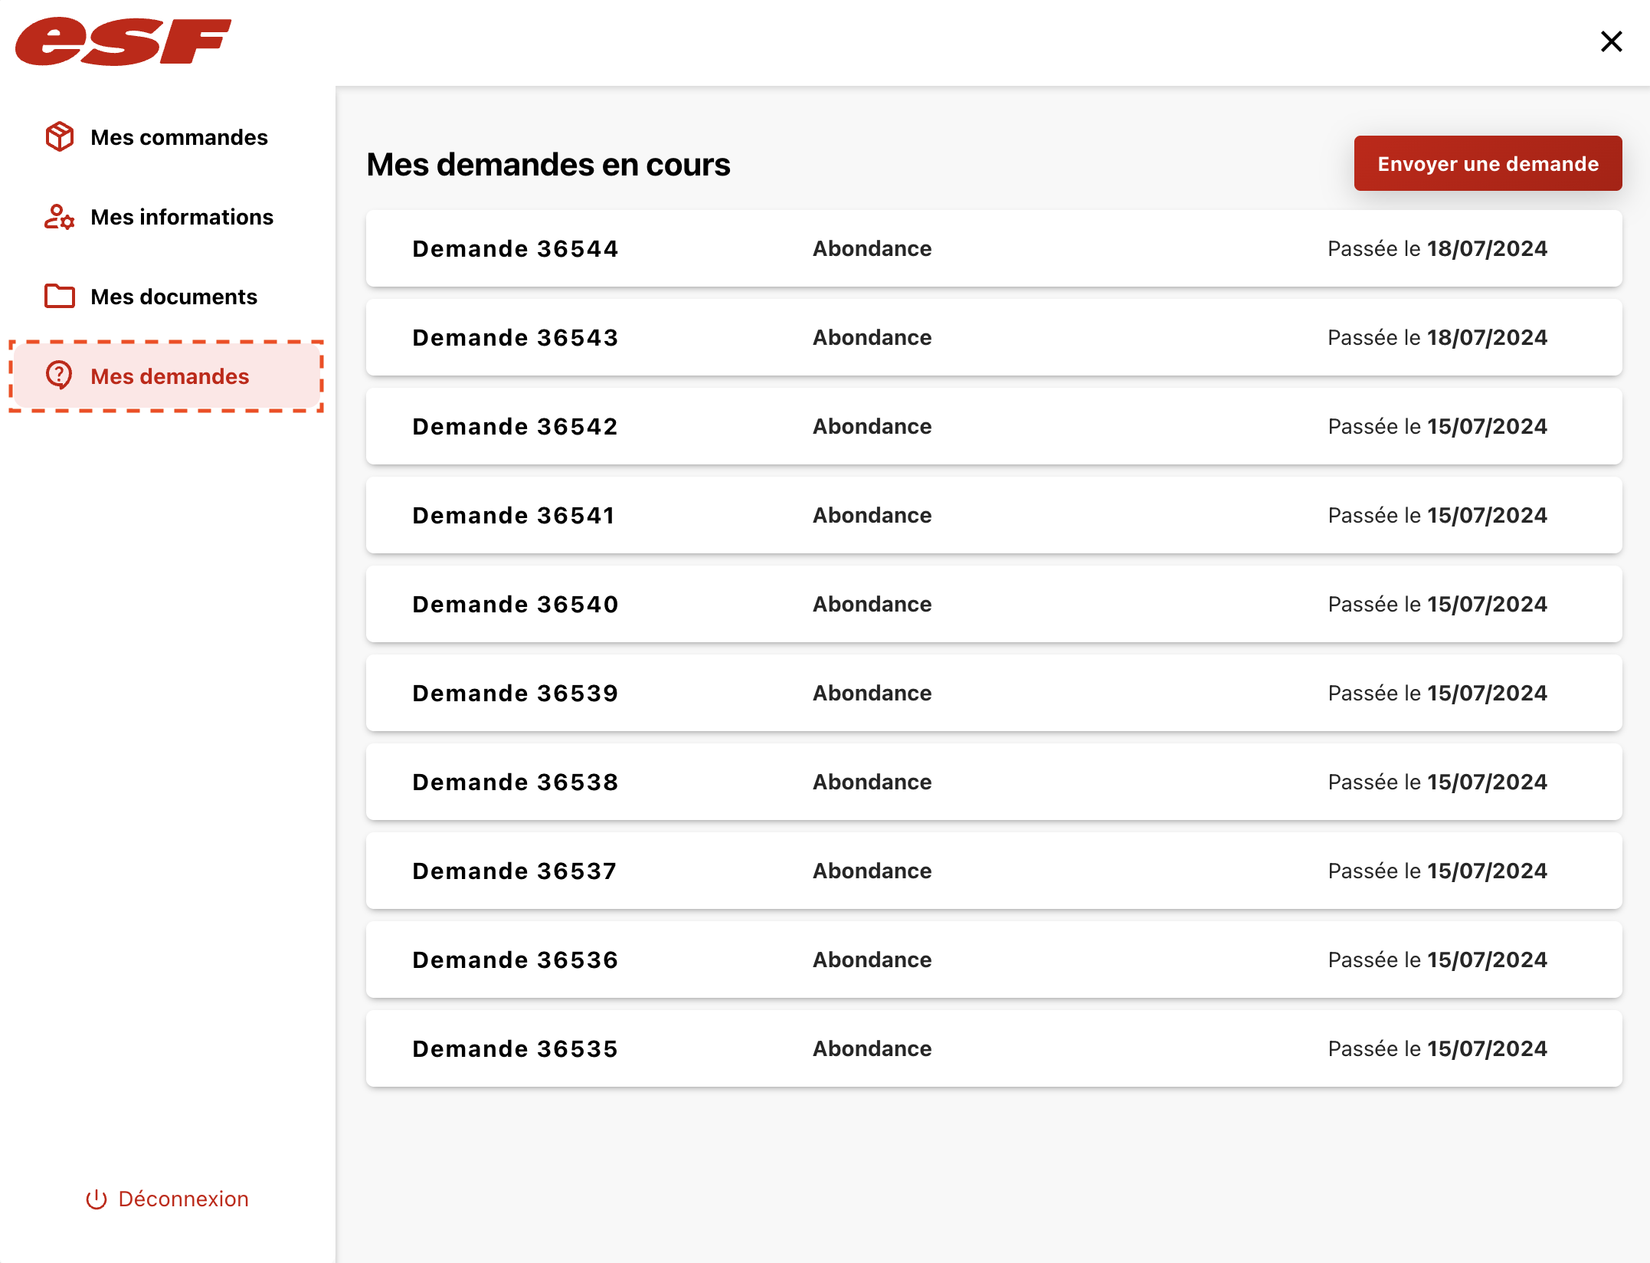The width and height of the screenshot is (1650, 1263).
Task: Click the question mark icon for Mes demandes
Action: [59, 376]
